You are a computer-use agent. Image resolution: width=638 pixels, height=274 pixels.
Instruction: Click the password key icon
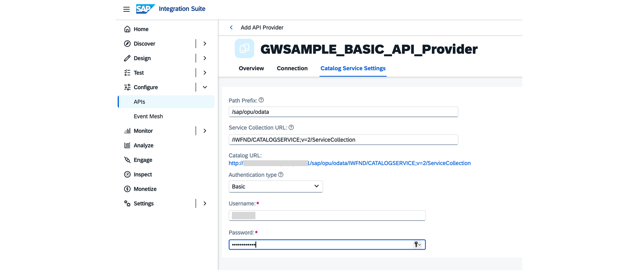[x=417, y=244]
